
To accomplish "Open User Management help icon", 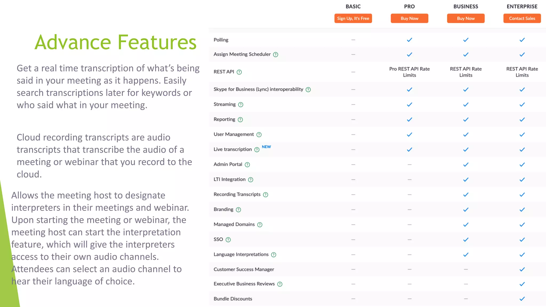I will [x=259, y=135].
